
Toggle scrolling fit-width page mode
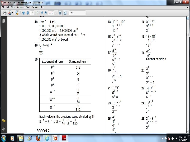(60, 13)
